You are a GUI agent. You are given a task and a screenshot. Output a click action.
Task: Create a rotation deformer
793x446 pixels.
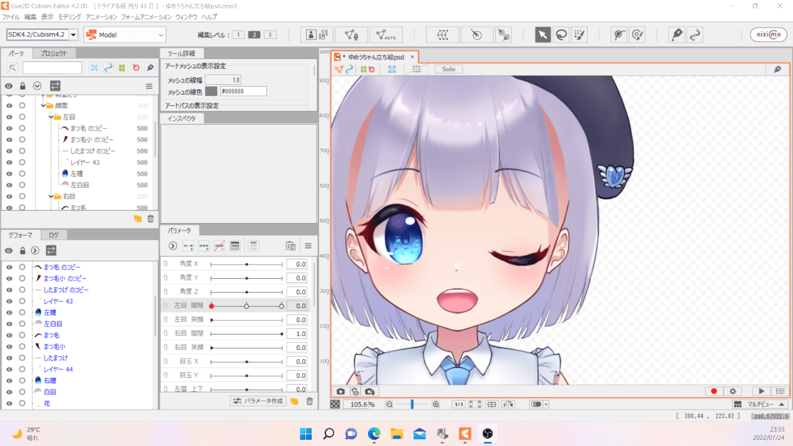tap(476, 35)
